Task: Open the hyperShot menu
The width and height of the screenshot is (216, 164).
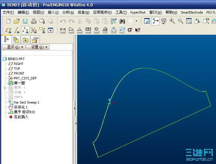Action: click(138, 12)
